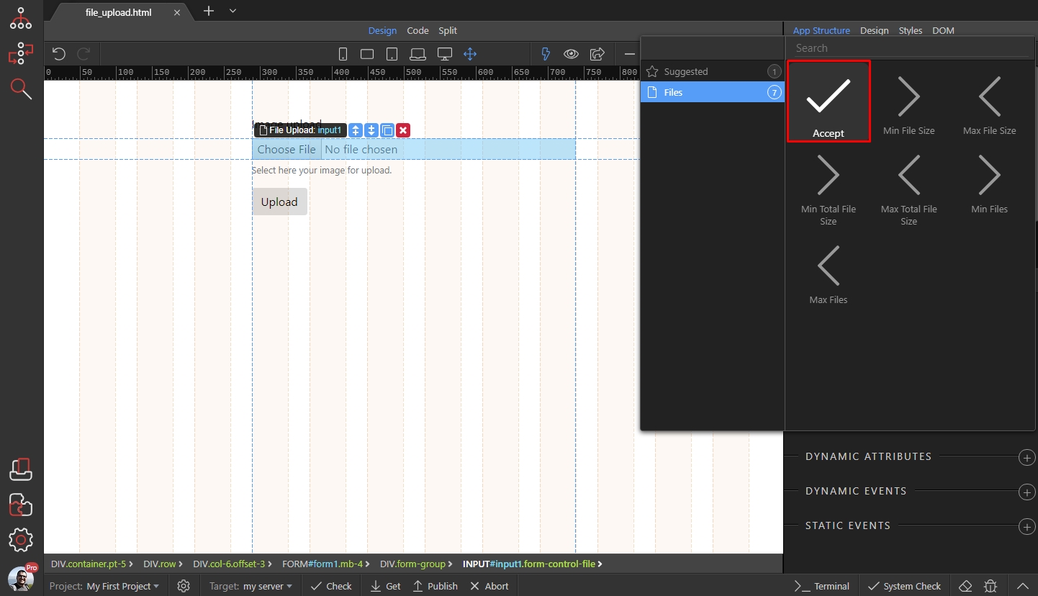Open the debug bug icon in status bar
This screenshot has width=1038, height=596.
point(990,586)
